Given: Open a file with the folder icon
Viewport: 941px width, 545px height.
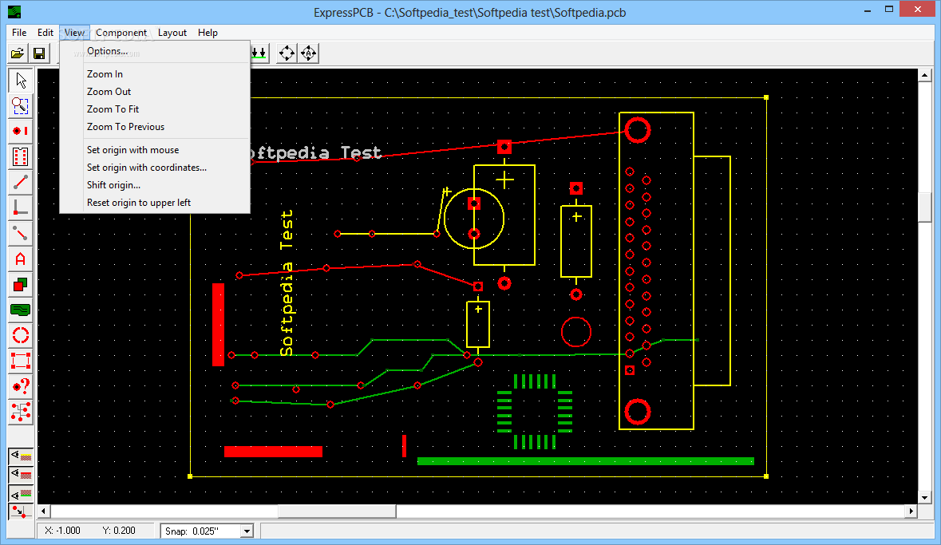Looking at the screenshot, I should point(18,53).
